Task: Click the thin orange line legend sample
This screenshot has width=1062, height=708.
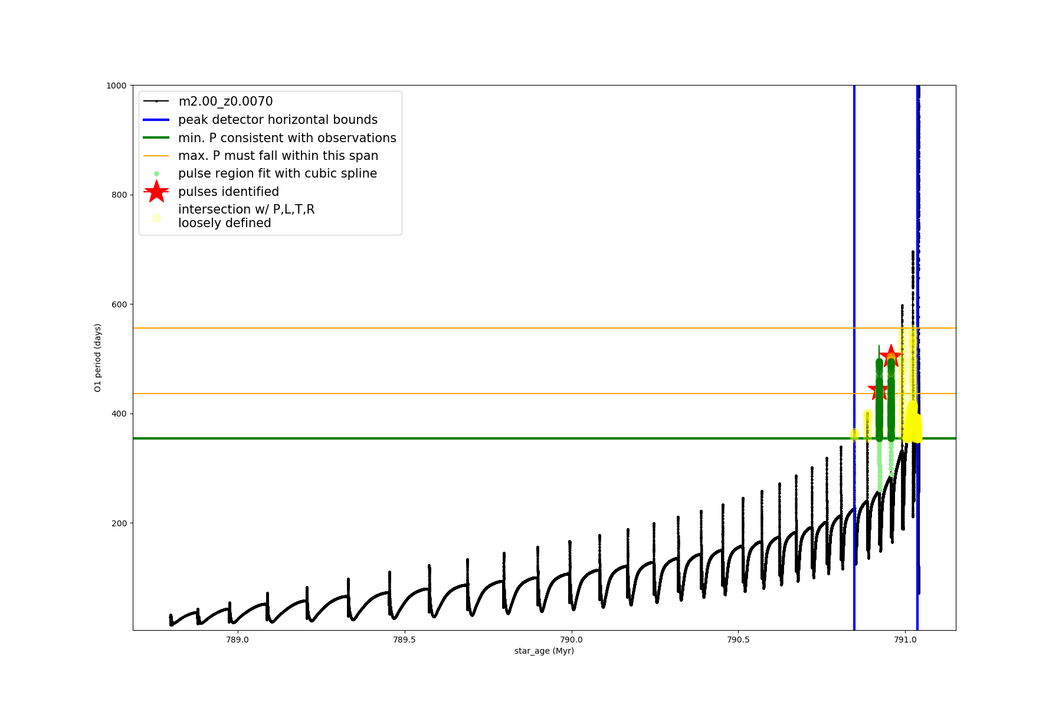Action: tap(156, 156)
